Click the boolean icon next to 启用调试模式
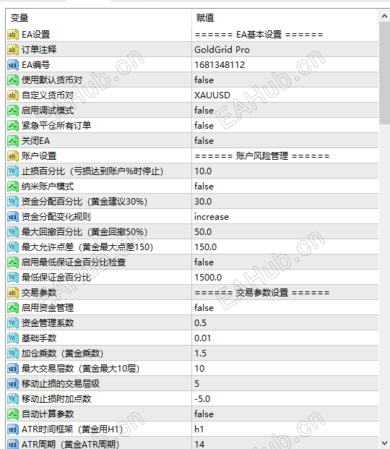This screenshot has height=449, width=390. point(12,111)
